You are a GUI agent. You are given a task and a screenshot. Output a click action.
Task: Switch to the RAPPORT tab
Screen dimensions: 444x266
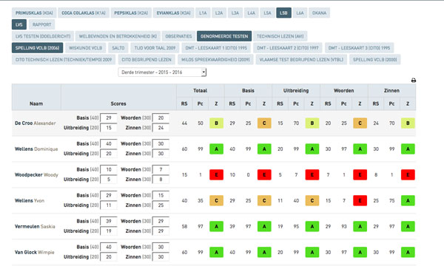click(41, 24)
